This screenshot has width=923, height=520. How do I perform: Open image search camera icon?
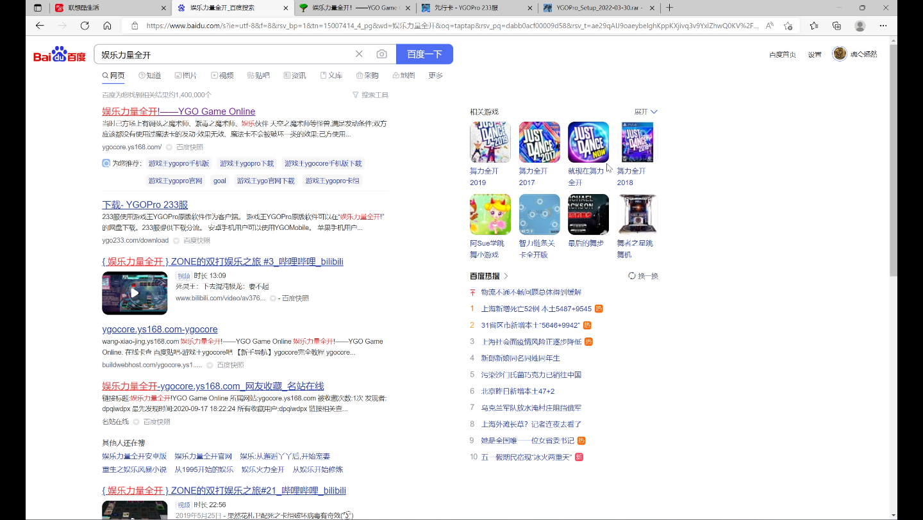coord(382,54)
